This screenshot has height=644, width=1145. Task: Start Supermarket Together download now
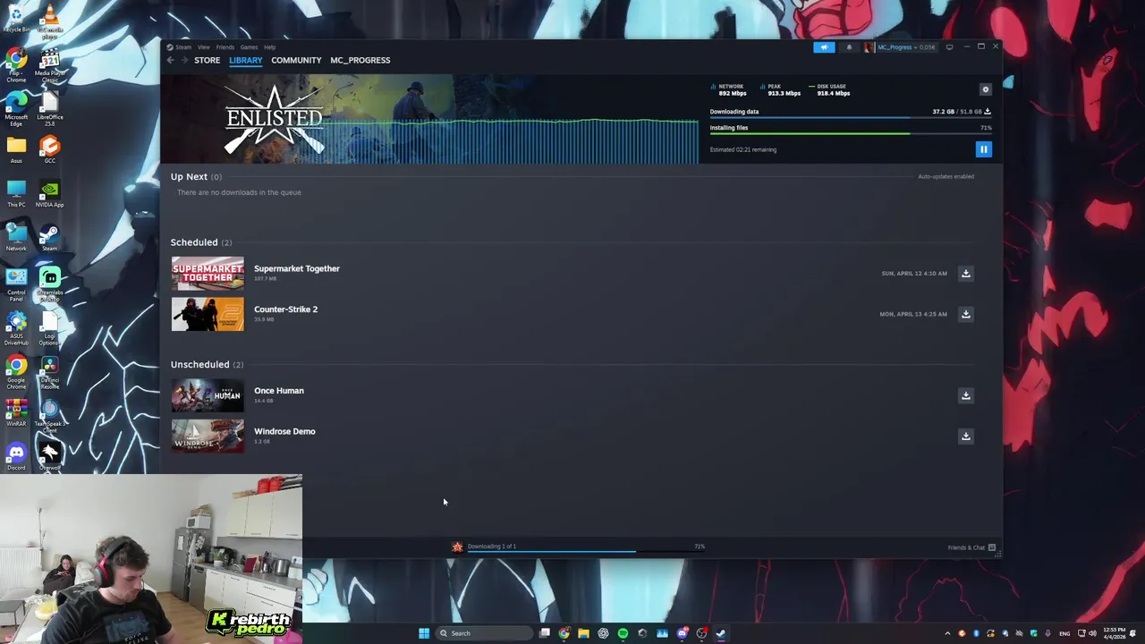click(965, 274)
